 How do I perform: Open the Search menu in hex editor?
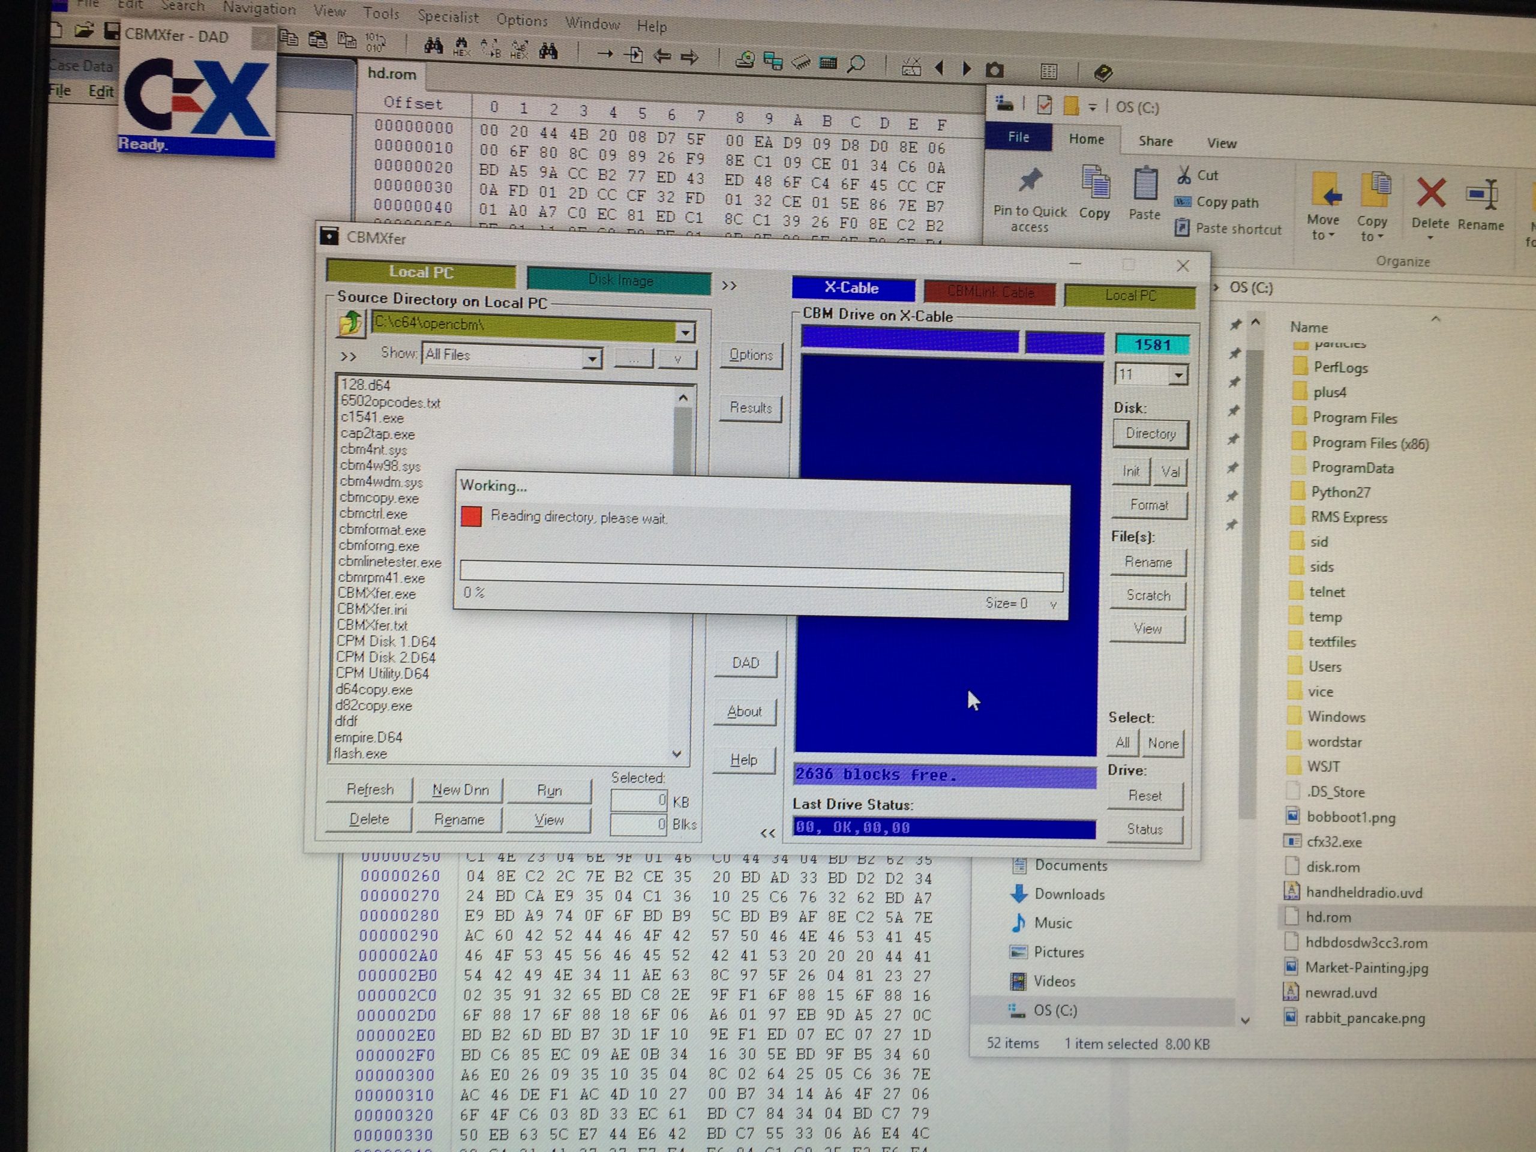coord(182,6)
